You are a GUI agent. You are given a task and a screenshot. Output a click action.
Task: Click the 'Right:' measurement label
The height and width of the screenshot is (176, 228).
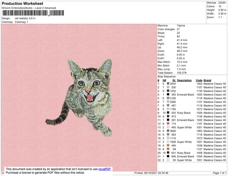point(161,44)
